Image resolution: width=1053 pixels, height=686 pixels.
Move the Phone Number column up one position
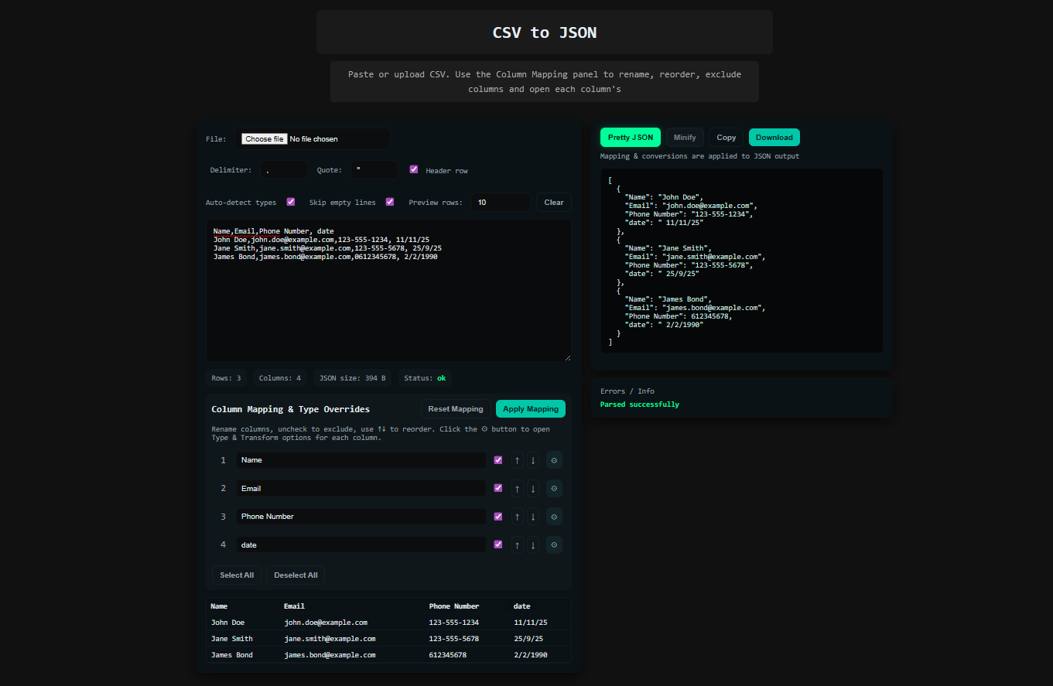(x=517, y=516)
